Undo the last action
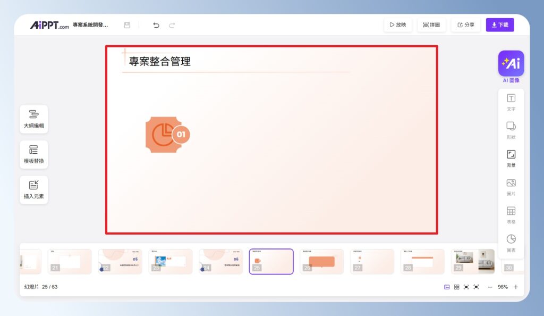The image size is (544, 316). click(156, 24)
